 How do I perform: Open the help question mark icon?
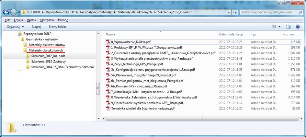297,27
